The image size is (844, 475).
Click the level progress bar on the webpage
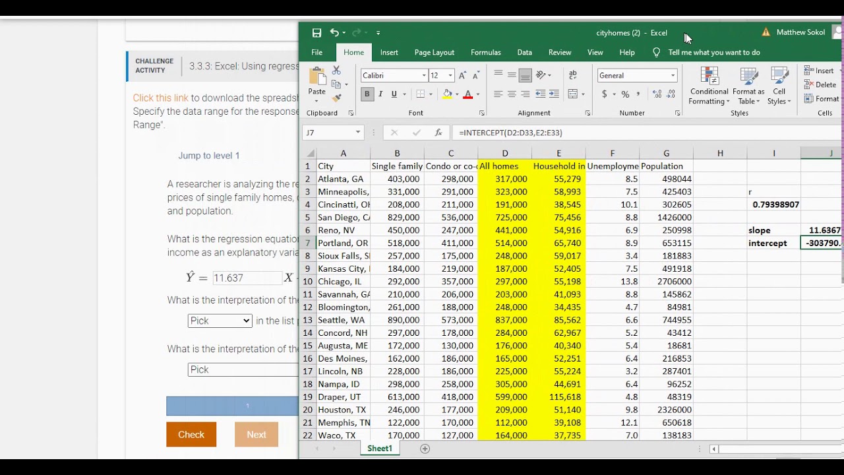point(232,406)
